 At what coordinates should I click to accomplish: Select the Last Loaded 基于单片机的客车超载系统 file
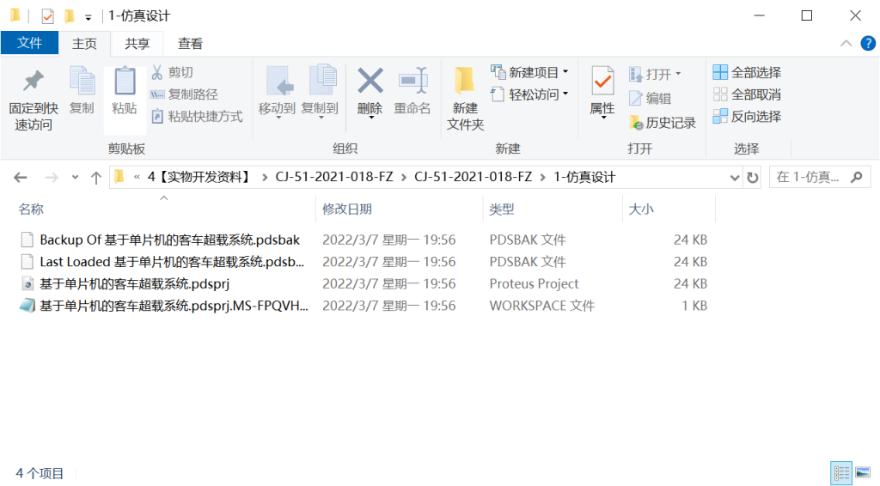pyautogui.click(x=172, y=262)
